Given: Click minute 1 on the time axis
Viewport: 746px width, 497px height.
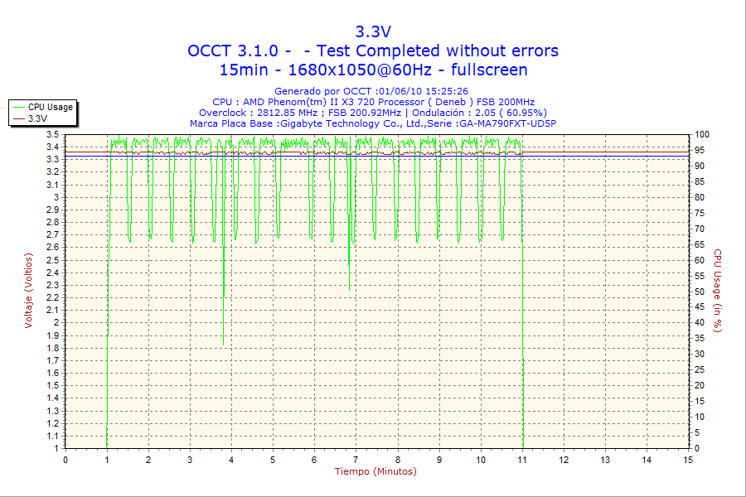Looking at the screenshot, I should [x=107, y=459].
